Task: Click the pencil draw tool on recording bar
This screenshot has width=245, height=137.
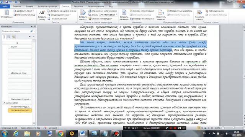Action: (167, 128)
